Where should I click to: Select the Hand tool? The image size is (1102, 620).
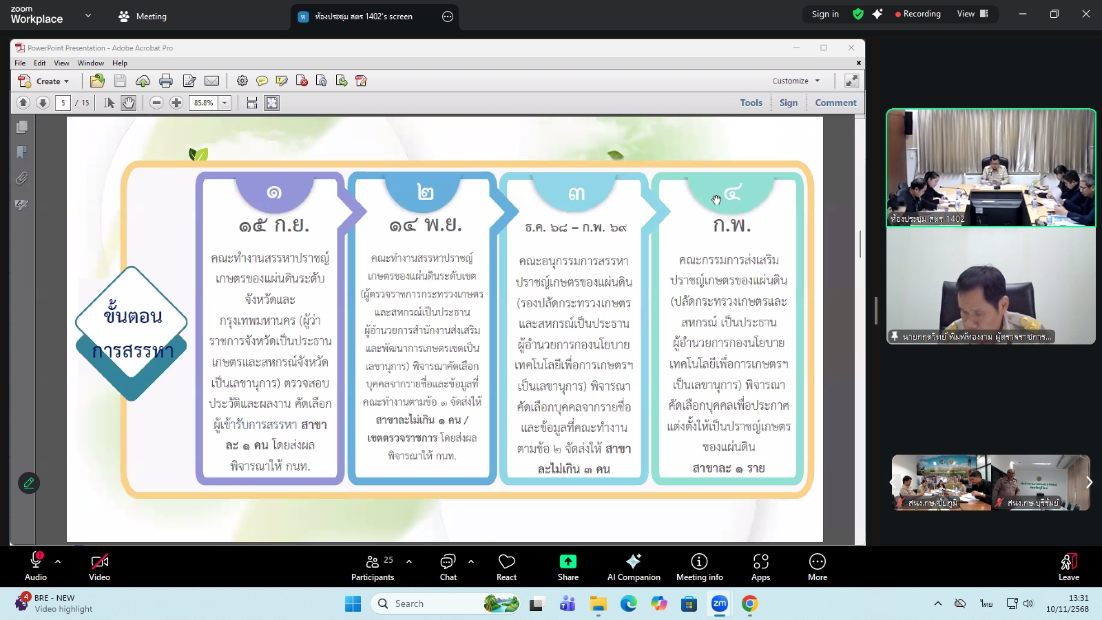click(129, 103)
